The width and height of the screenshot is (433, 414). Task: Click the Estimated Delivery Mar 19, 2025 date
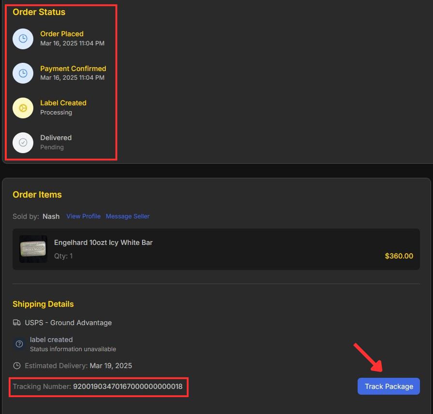pyautogui.click(x=111, y=366)
